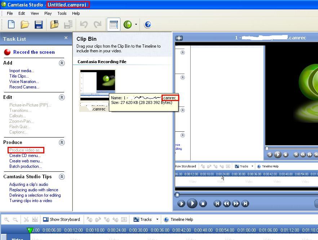The height and width of the screenshot is (240, 318).
Task: Click the Cut scissors icon
Action: 26,219
